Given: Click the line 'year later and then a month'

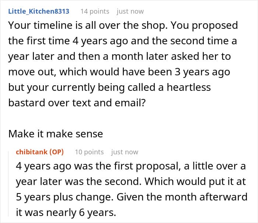Looking at the screenshot, I should [x=119, y=56].
